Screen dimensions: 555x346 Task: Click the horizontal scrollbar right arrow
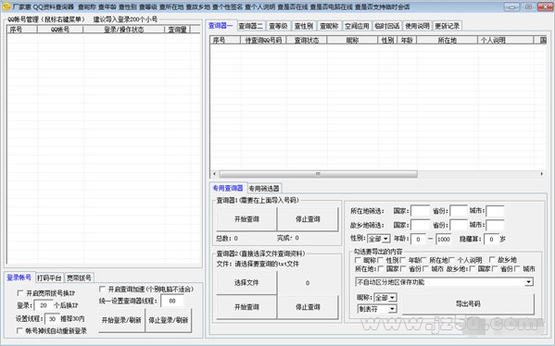tap(541, 174)
